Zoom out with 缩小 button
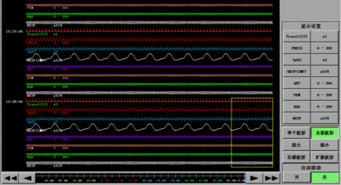Viewport: 341px width, 185px height. click(325, 145)
